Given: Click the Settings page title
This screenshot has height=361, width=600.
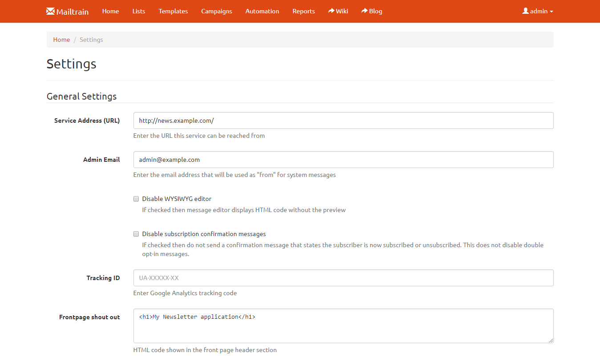Looking at the screenshot, I should point(72,64).
